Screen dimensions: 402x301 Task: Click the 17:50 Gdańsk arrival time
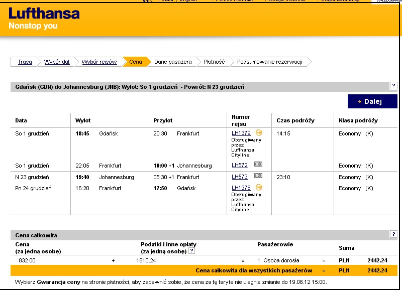click(160, 189)
